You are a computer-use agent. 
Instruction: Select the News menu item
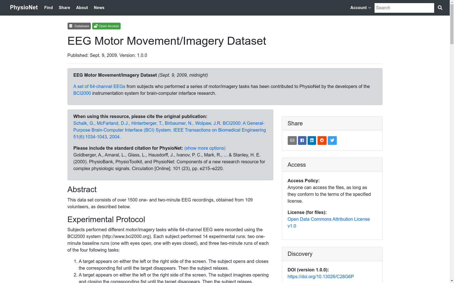99,8
